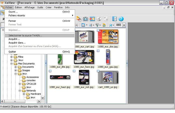Open the Info menu

67,7
